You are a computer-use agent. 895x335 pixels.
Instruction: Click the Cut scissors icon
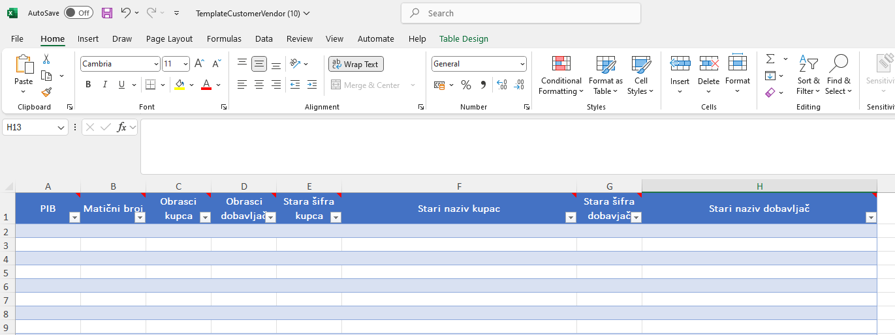click(46, 59)
